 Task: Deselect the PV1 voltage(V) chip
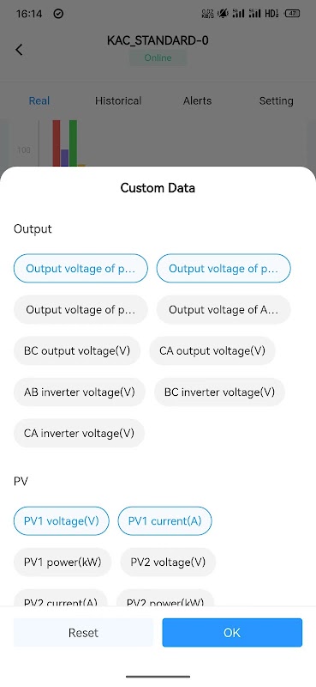click(x=61, y=521)
